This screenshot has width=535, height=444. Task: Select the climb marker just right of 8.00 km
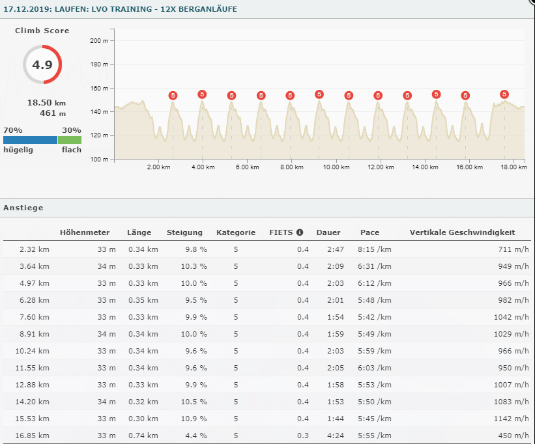pos(319,94)
